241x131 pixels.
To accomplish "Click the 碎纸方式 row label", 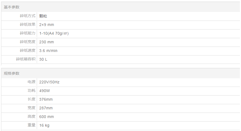I will (28, 16).
